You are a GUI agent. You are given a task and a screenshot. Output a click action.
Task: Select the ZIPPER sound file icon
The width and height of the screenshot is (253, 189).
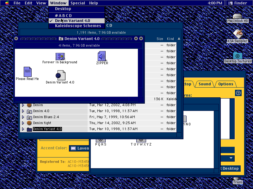pos(102,56)
